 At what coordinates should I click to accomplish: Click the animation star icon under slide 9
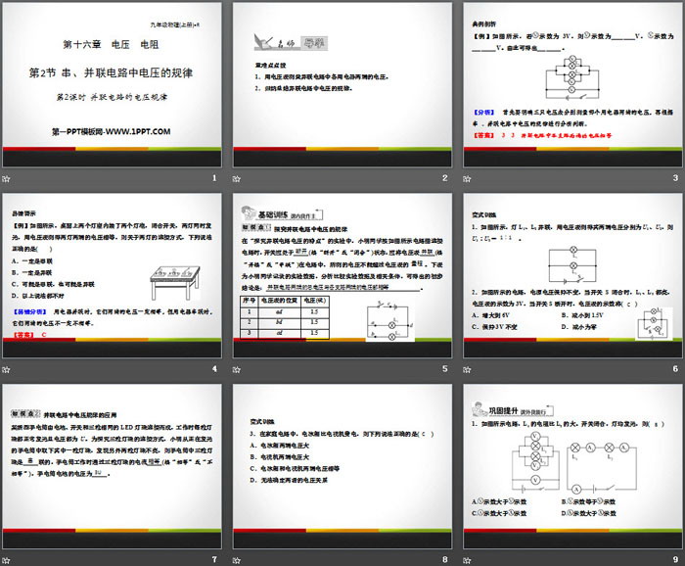(x=467, y=560)
